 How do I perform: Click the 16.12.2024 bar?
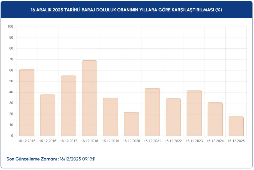215,119
